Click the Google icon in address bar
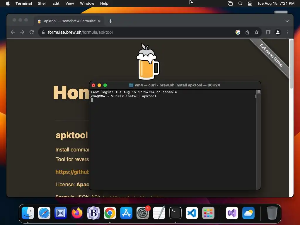Screen dimensions: 300x225 pos(238,32)
